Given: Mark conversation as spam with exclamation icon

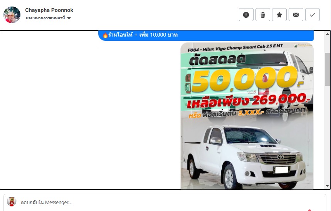Looking at the screenshot, I should click(x=246, y=15).
